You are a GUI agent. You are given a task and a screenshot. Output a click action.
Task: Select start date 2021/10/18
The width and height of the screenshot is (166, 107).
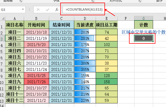[x=36, y=32]
